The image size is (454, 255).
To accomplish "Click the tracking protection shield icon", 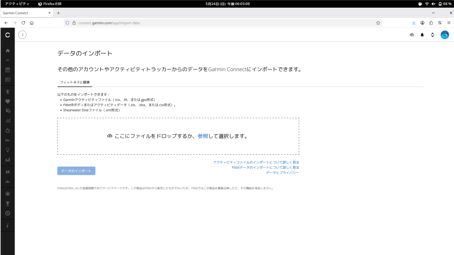I will coord(67,23).
